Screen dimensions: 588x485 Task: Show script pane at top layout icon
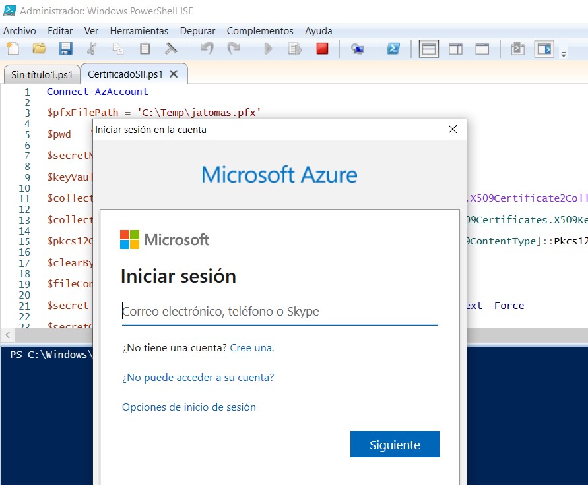point(428,49)
